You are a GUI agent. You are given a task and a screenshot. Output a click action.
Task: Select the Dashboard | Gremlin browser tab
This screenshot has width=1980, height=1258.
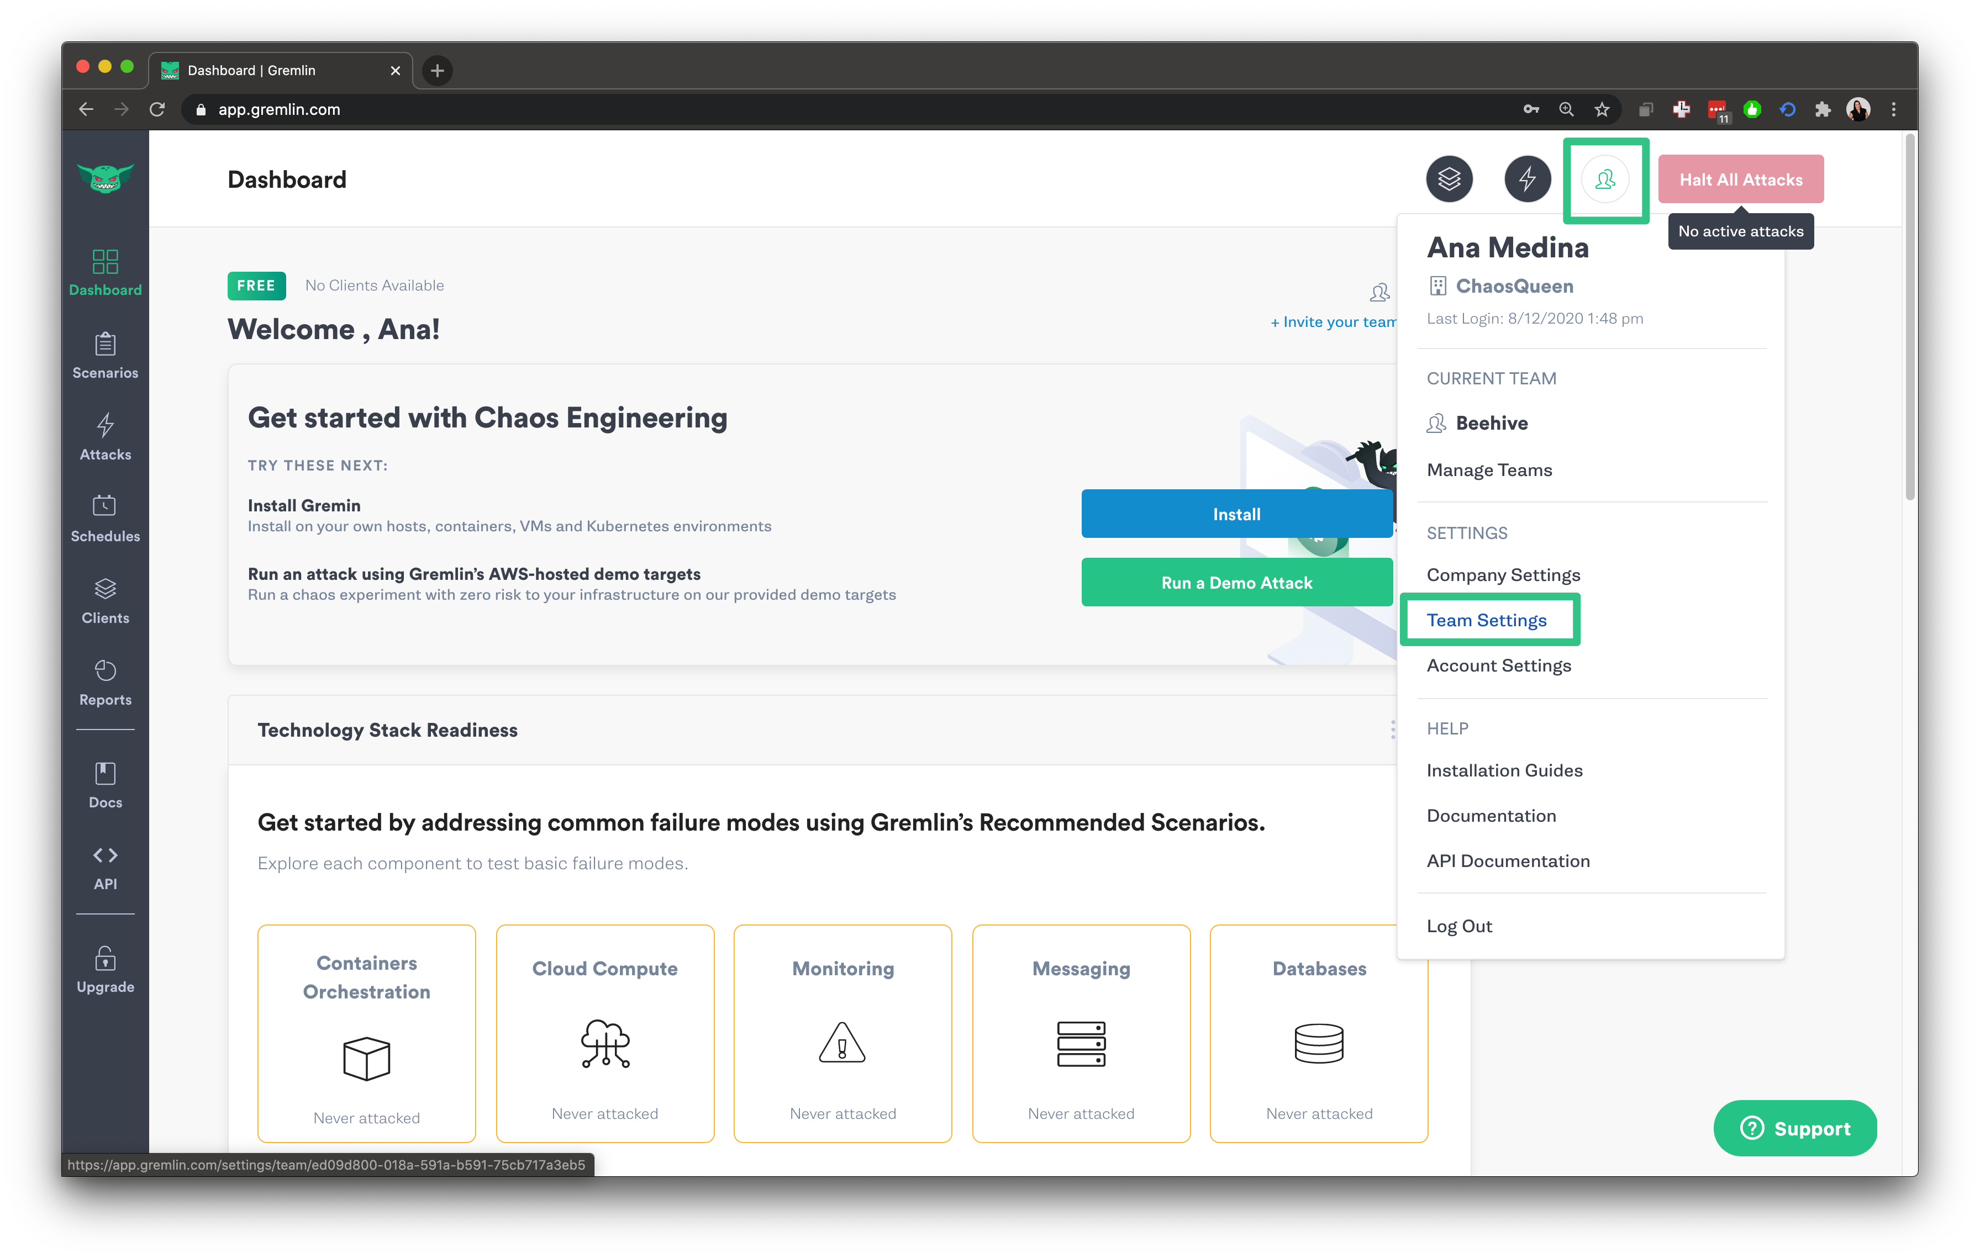[x=280, y=71]
